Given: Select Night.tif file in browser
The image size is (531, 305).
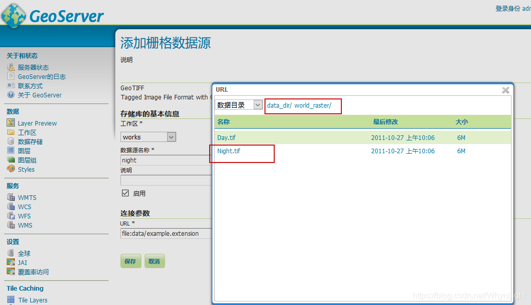Looking at the screenshot, I should click(x=229, y=151).
